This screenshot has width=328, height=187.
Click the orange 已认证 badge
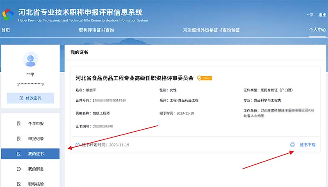pos(205,78)
